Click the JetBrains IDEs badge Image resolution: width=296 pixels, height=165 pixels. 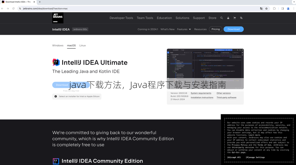[80, 29]
